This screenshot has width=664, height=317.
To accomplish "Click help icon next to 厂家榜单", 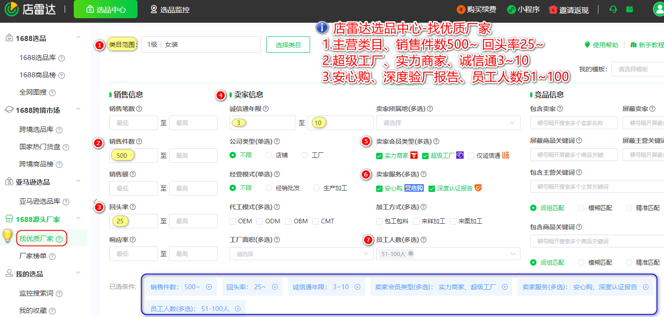I will click(52, 257).
